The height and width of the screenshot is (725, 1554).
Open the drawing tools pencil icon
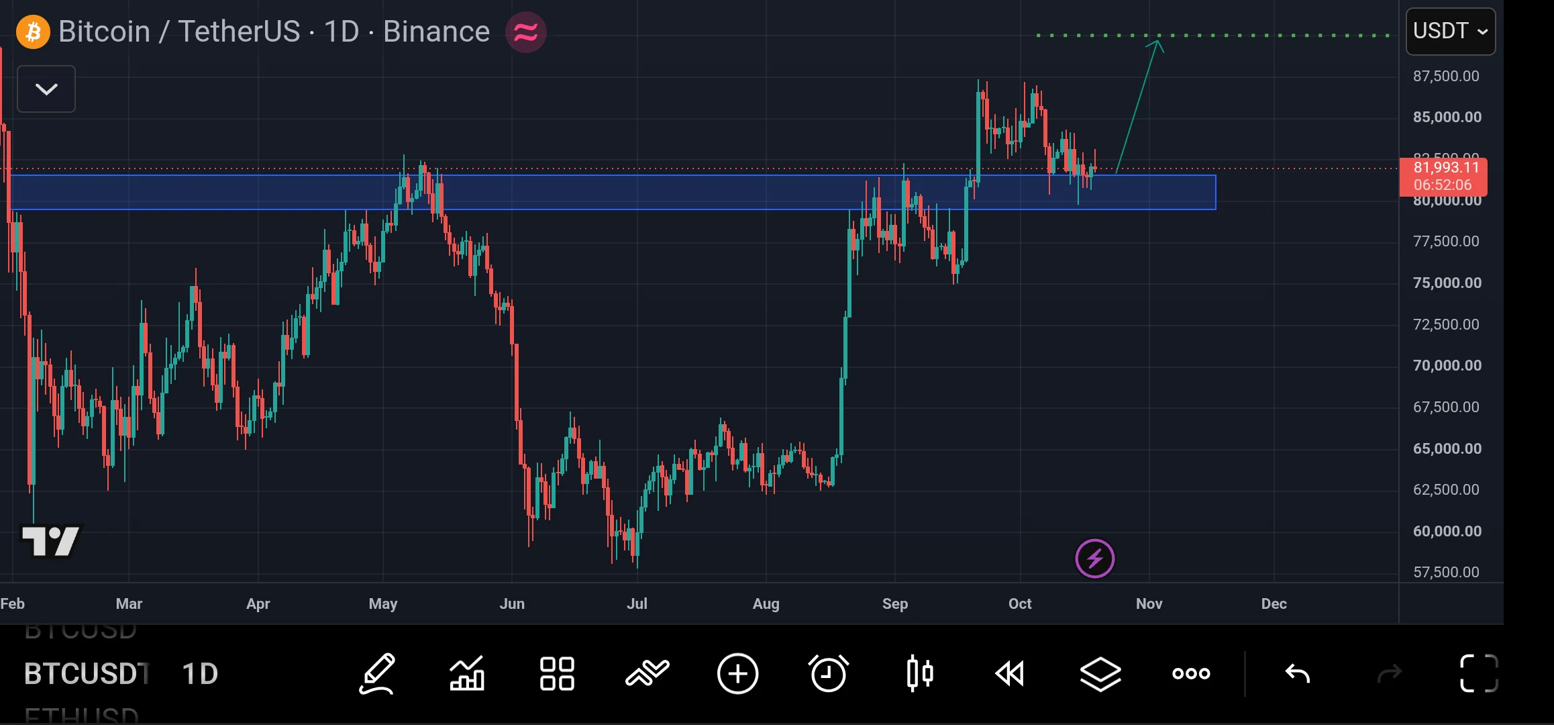[x=377, y=673]
